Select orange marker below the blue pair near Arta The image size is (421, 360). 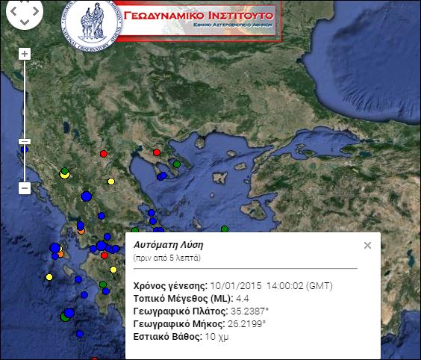pos(81,231)
